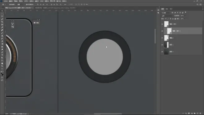Open the first menu in the menu bar
Screen dimensions: 204x115
coord(6,1)
